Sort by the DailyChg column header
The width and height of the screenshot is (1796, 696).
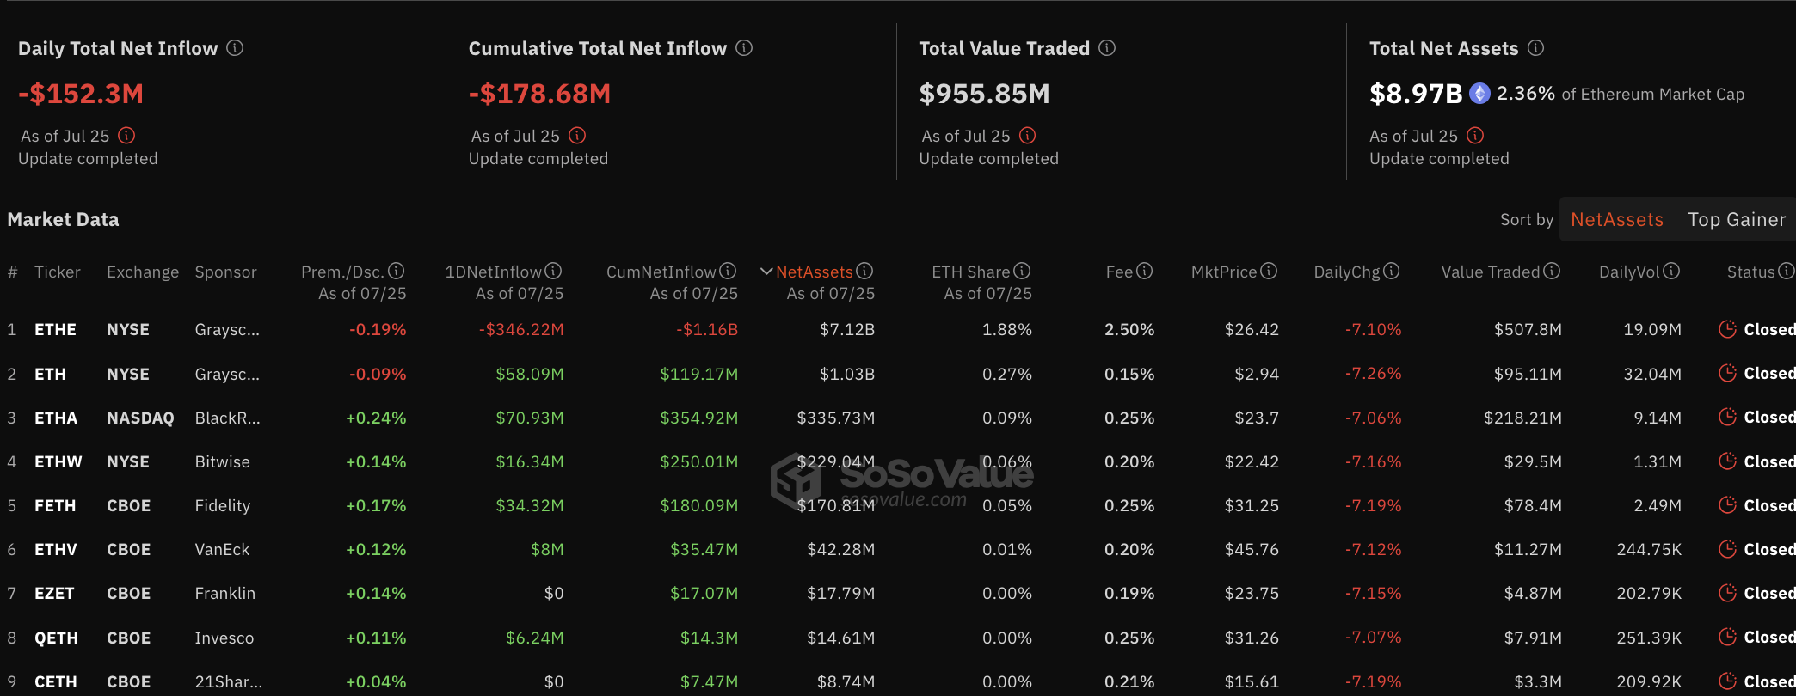[x=1347, y=272]
